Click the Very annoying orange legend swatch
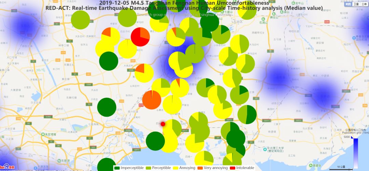Viewport: 369px width, 171px height. pos(201,168)
